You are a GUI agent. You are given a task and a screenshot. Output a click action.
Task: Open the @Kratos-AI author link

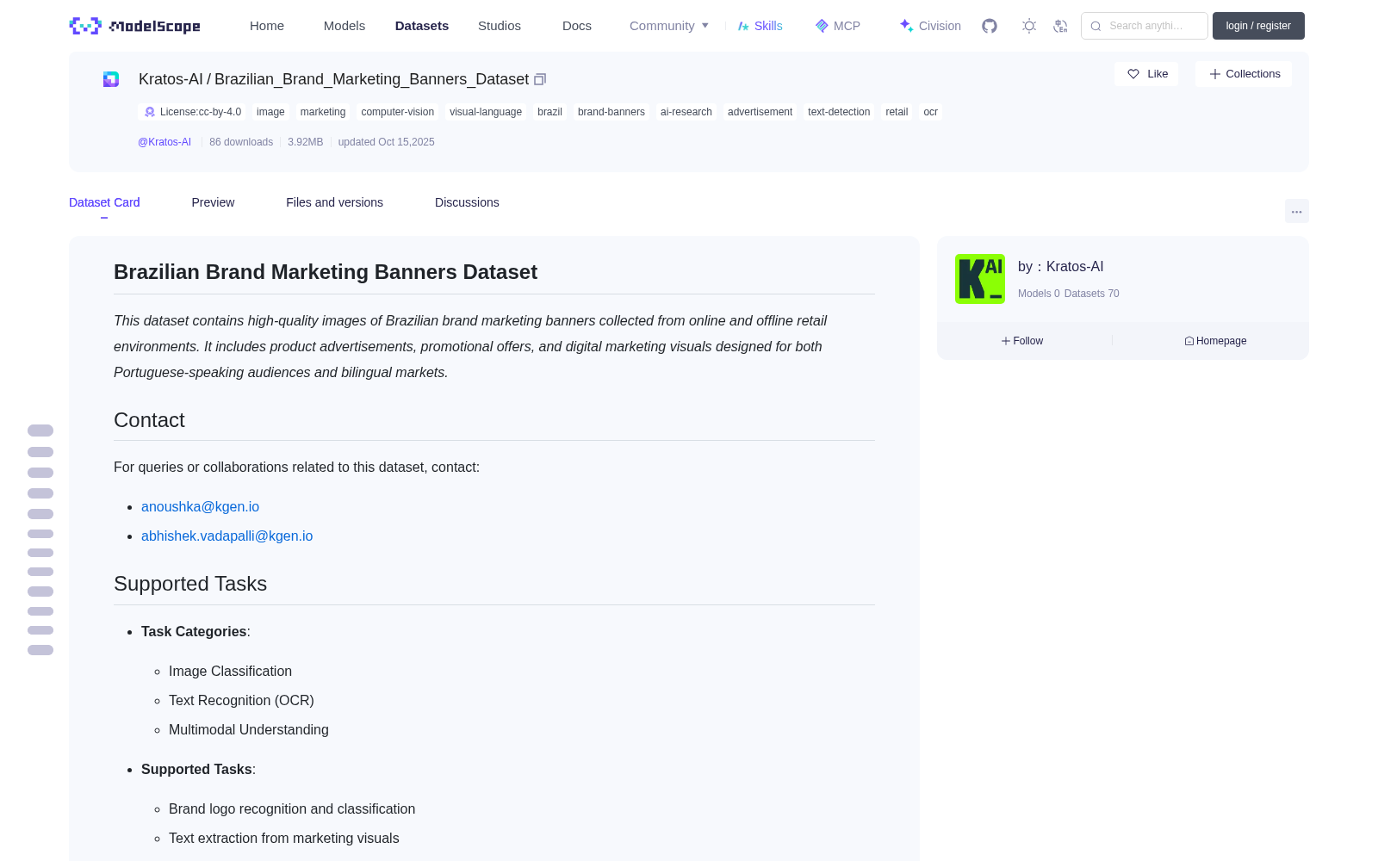[164, 142]
